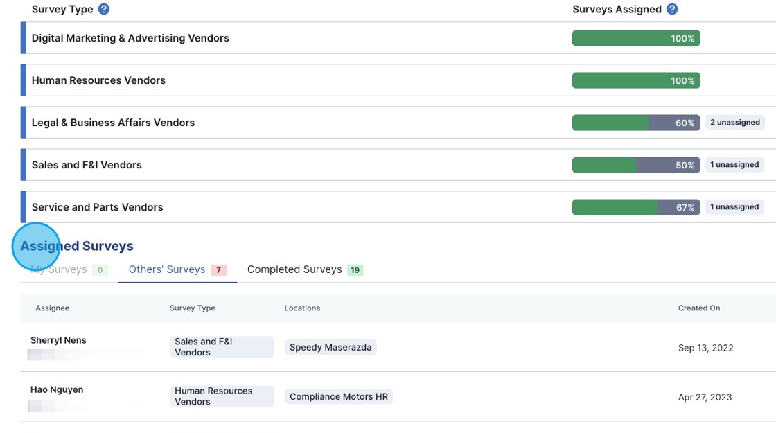776x433 pixels.
Task: Click the 50% progress bar
Action: click(635, 165)
